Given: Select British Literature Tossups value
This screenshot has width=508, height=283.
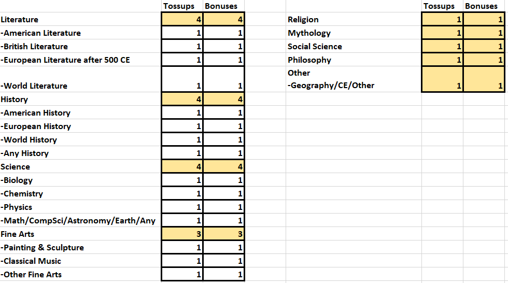Looking at the screenshot, I should (182, 46).
